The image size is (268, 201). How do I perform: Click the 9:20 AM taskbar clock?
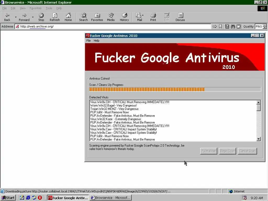click(257, 198)
